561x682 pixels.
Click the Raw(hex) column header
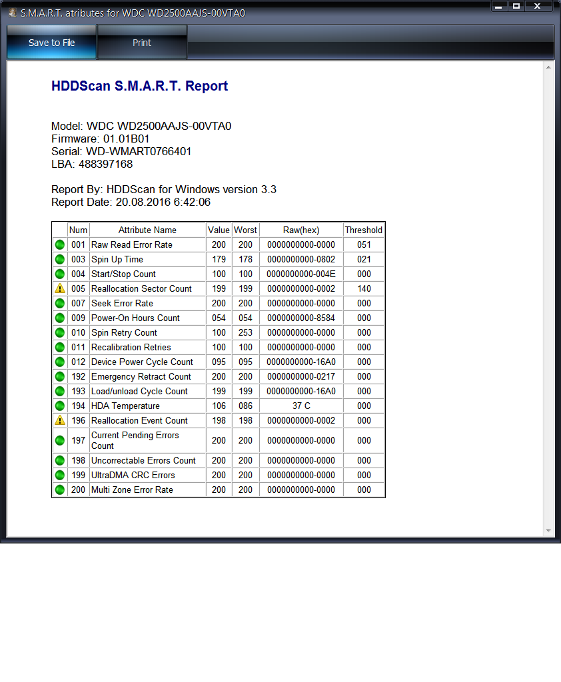[301, 230]
